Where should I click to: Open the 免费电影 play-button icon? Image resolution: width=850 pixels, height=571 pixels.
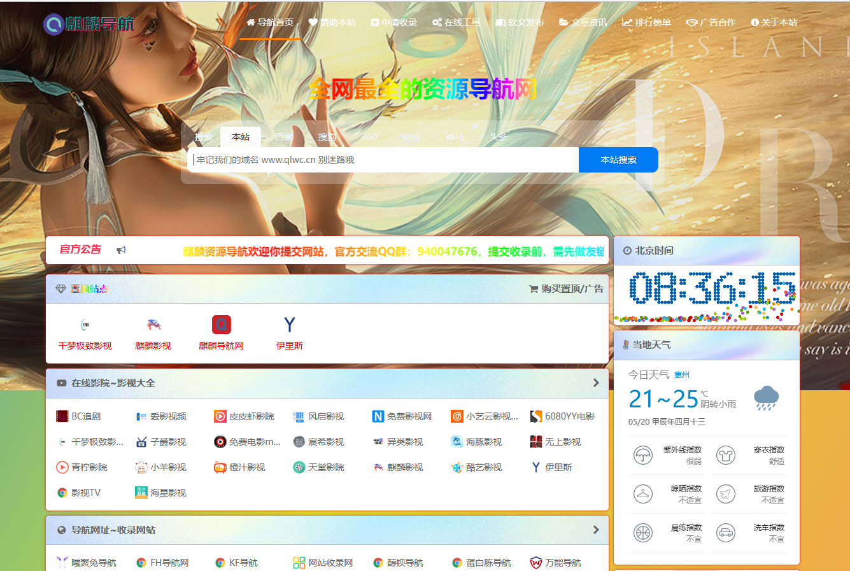click(220, 442)
